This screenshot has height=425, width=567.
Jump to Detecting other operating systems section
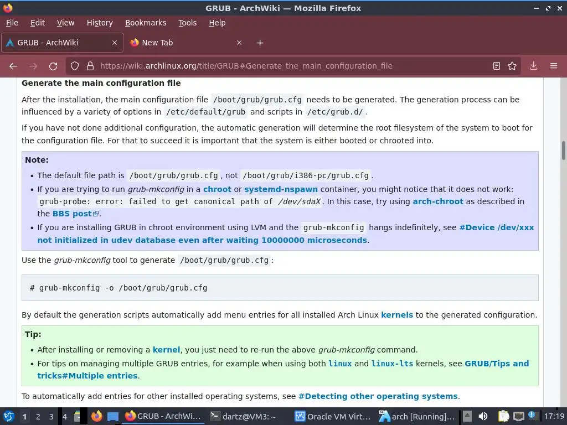click(x=378, y=396)
